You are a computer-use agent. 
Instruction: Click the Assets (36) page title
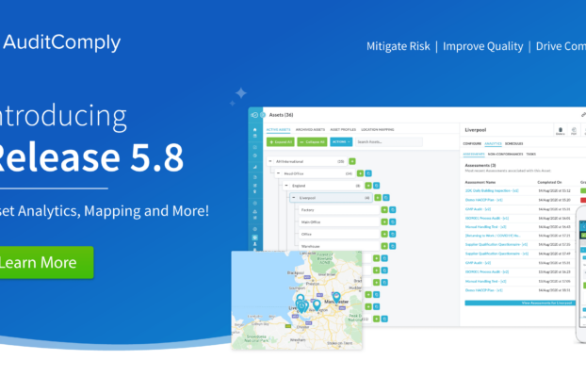coord(281,115)
